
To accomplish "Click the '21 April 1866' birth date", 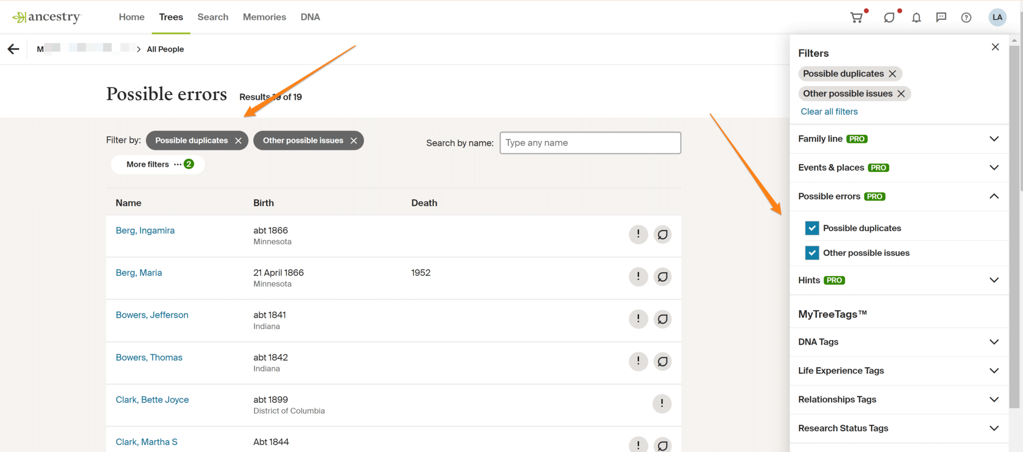I will tap(278, 273).
